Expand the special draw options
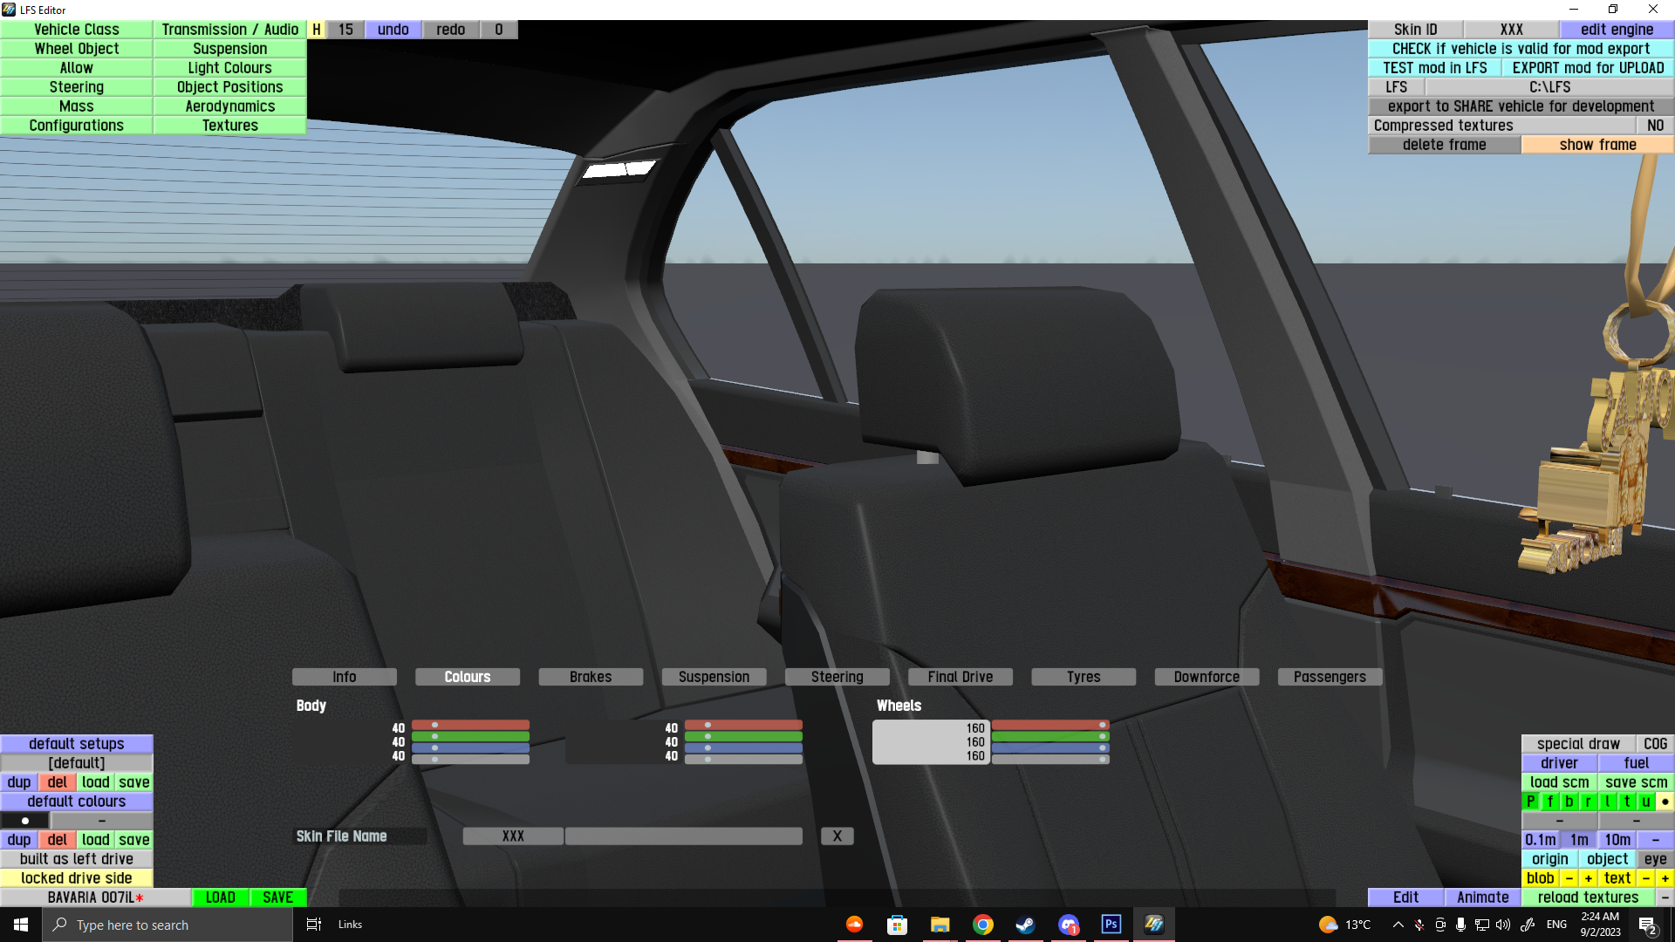Image resolution: width=1675 pixels, height=942 pixels. (x=1577, y=744)
